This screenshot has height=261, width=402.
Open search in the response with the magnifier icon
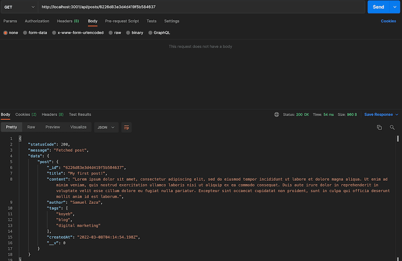(x=392, y=128)
